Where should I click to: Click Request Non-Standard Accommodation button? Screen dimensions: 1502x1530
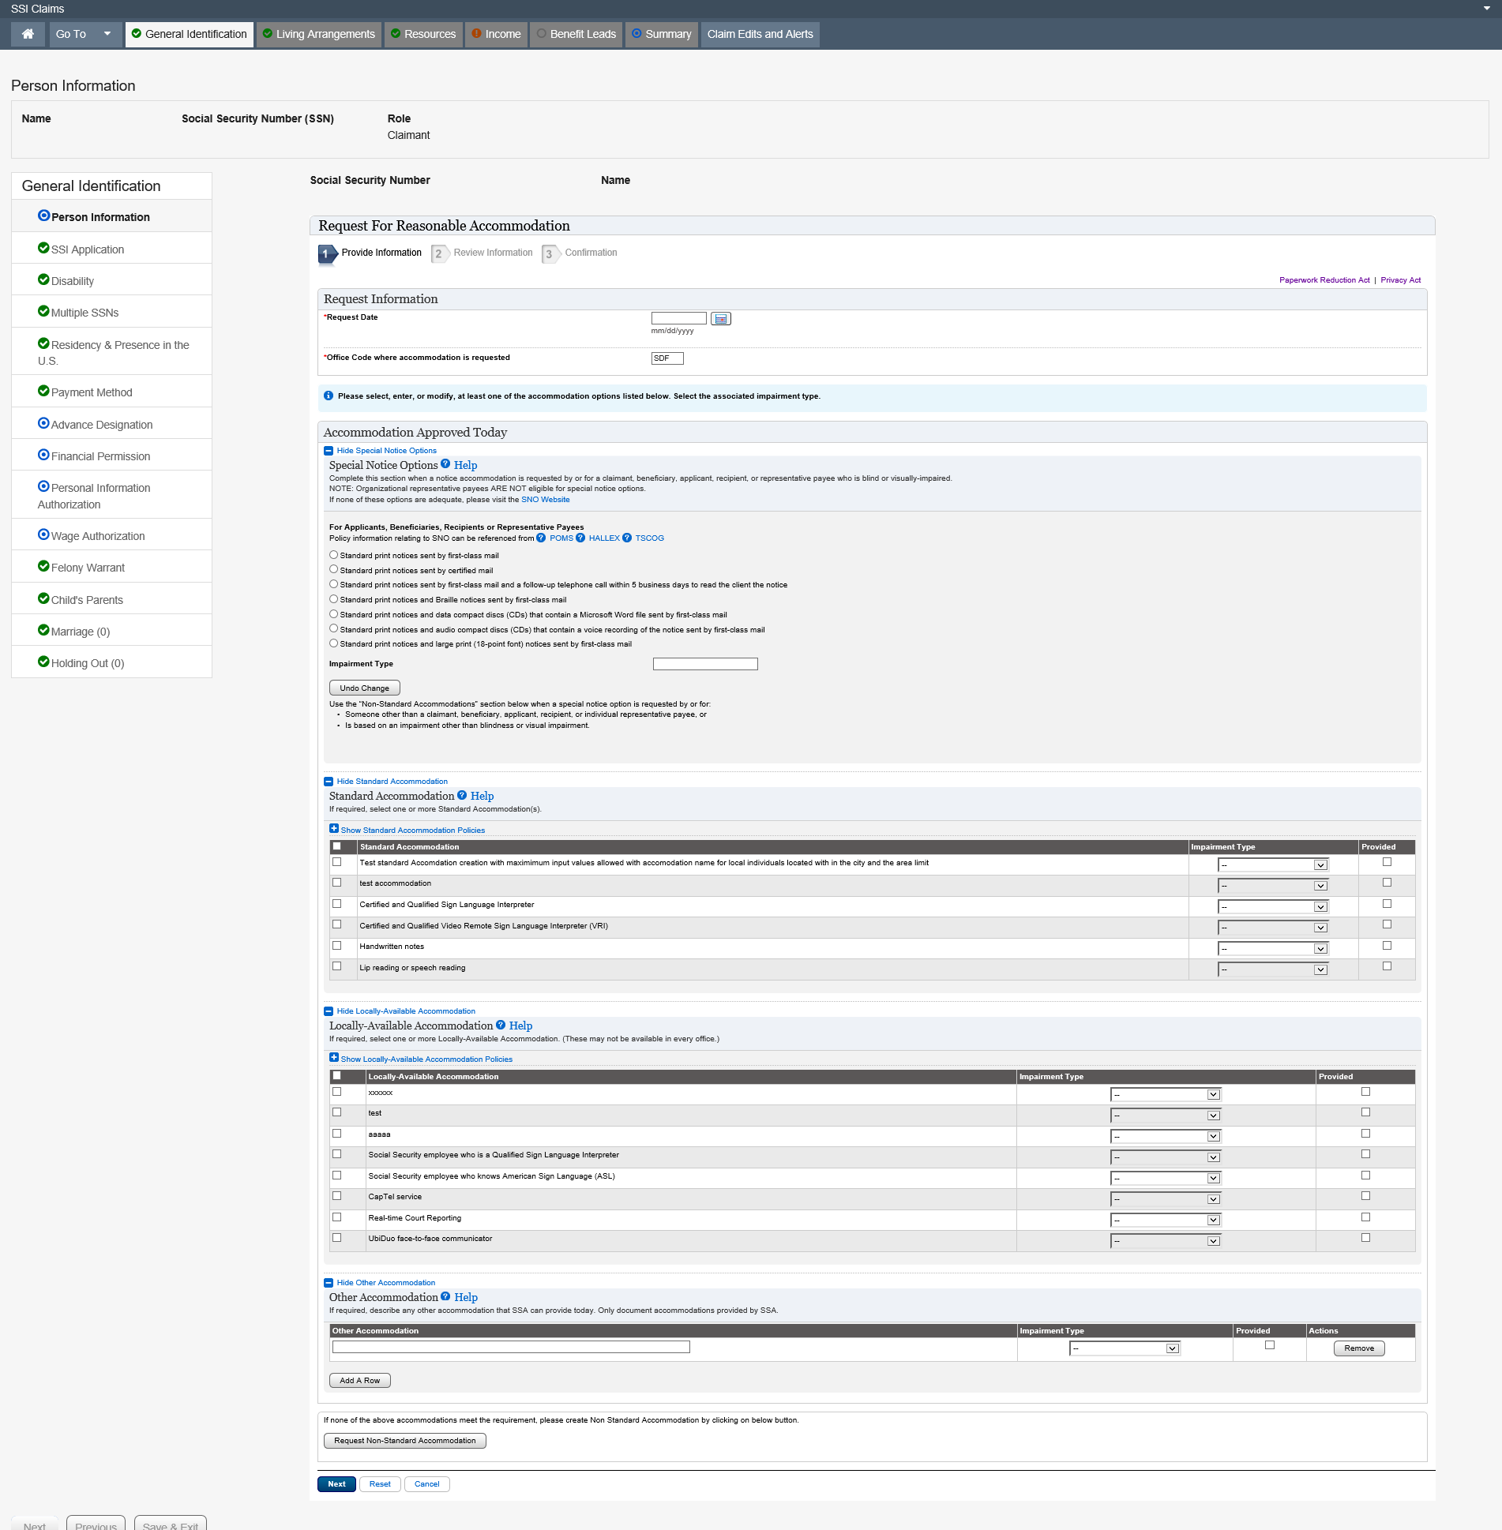pos(404,1441)
